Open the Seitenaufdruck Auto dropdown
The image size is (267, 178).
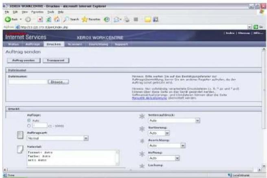click(174, 121)
